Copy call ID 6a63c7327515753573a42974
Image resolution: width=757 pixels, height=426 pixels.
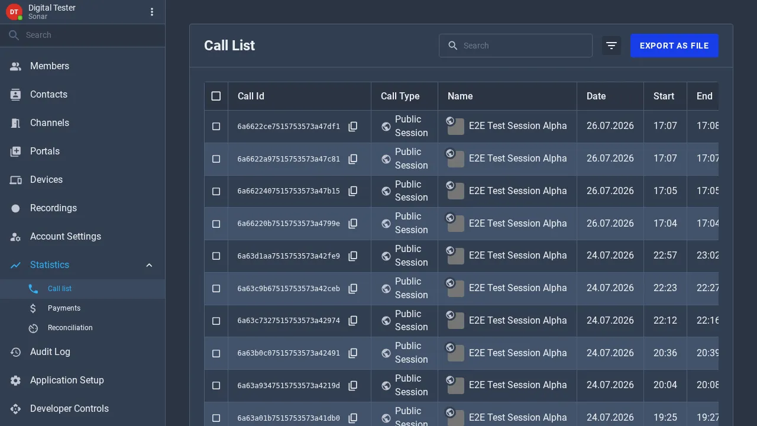(x=353, y=321)
